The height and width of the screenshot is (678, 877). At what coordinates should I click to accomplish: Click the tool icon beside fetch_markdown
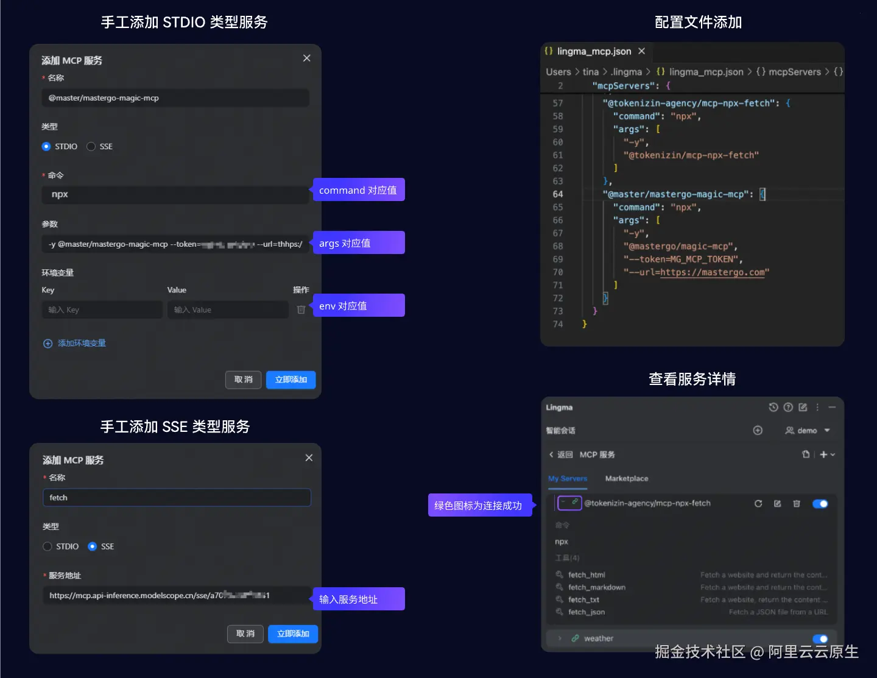coord(559,587)
